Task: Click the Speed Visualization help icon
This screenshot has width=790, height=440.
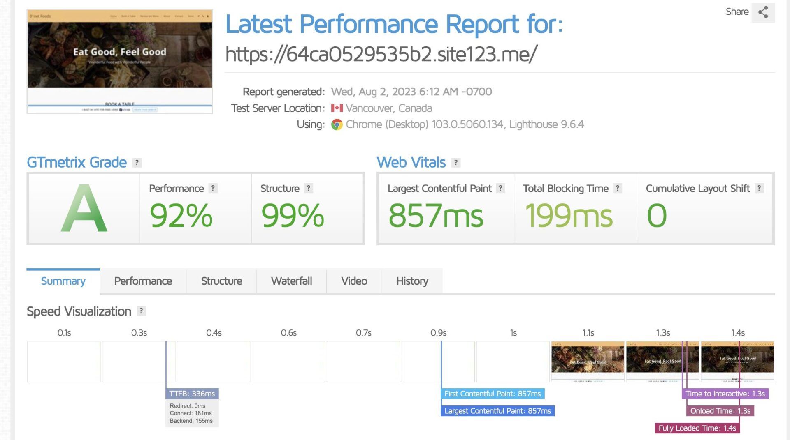Action: click(141, 311)
